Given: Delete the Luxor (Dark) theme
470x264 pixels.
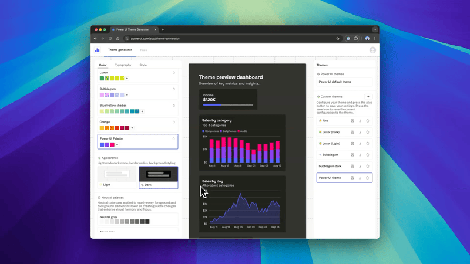Looking at the screenshot, I should 368,133.
